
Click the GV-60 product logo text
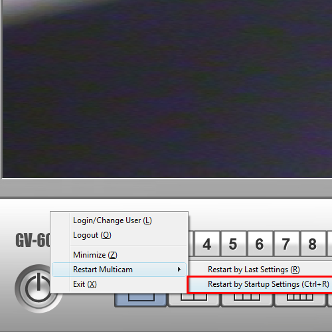tap(33, 240)
